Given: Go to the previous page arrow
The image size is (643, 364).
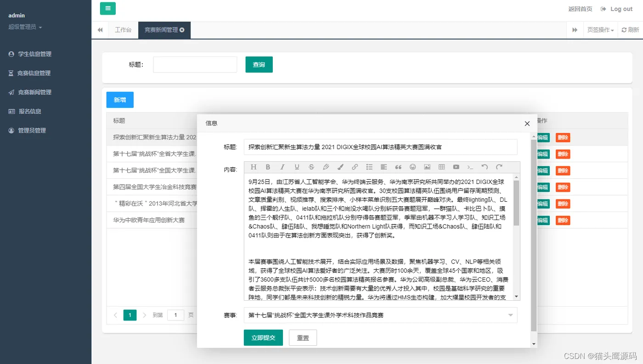Looking at the screenshot, I should 115,315.
